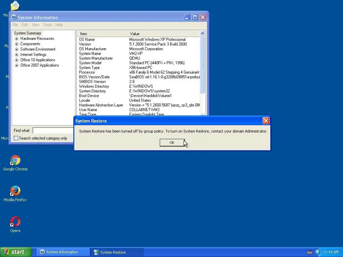
Task: Select the SMBIOS Version row
Action: (138, 82)
